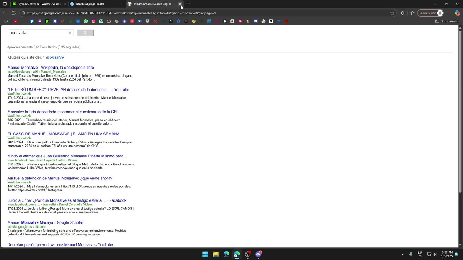Open the ESP ES language switcher
The width and height of the screenshot is (463, 260).
(x=420, y=254)
